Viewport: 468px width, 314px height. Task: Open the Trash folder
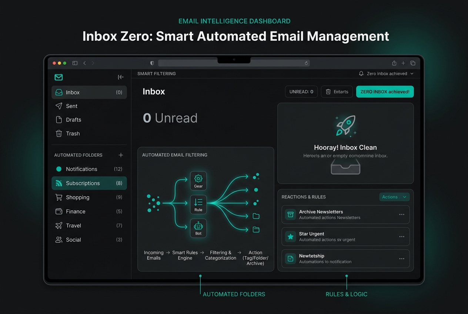point(89,134)
